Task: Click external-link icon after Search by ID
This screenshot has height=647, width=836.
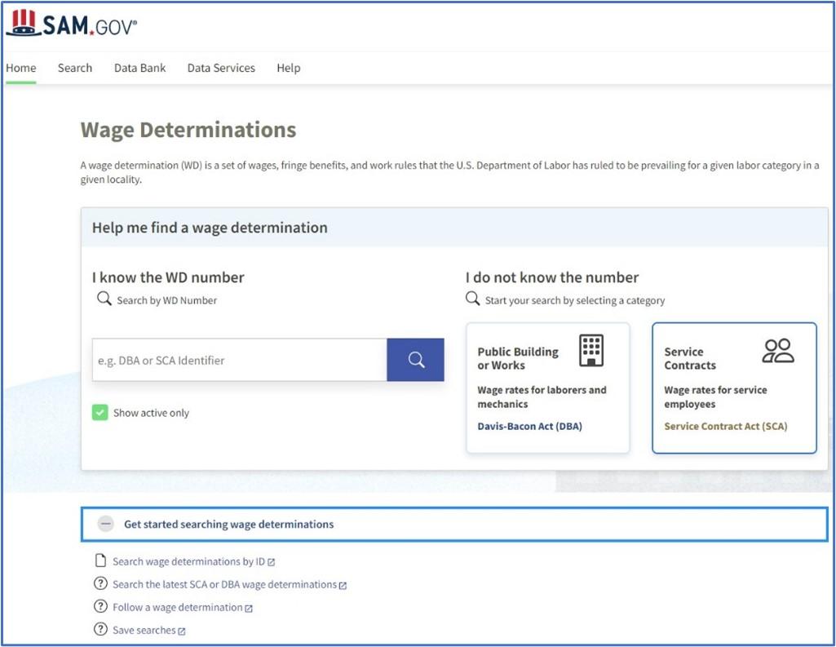Action: (x=271, y=563)
